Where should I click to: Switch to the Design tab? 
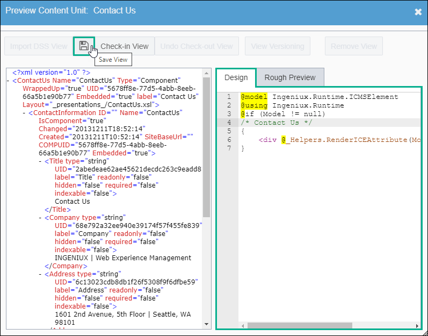pos(236,77)
